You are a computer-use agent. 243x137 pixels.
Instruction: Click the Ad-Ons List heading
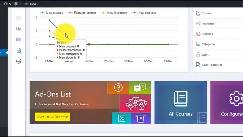(x=53, y=94)
